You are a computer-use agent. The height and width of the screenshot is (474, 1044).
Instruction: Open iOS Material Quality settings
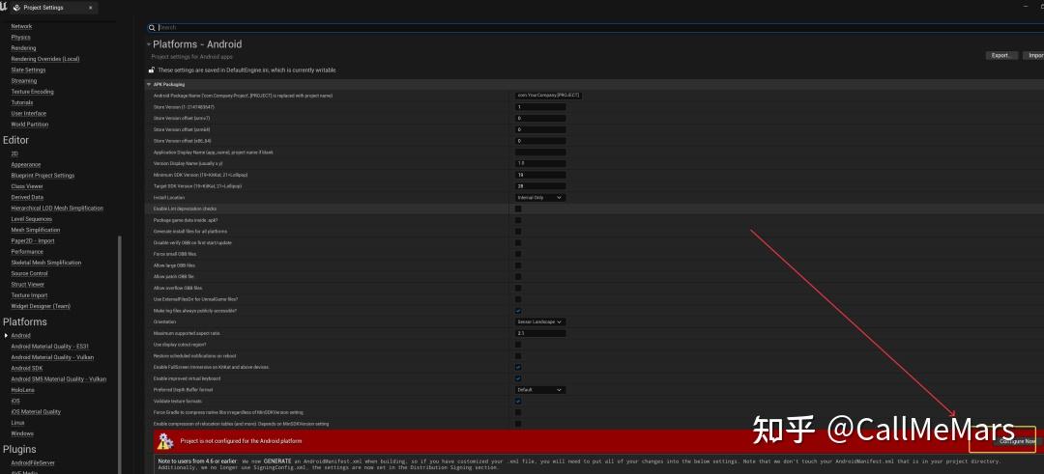[36, 412]
